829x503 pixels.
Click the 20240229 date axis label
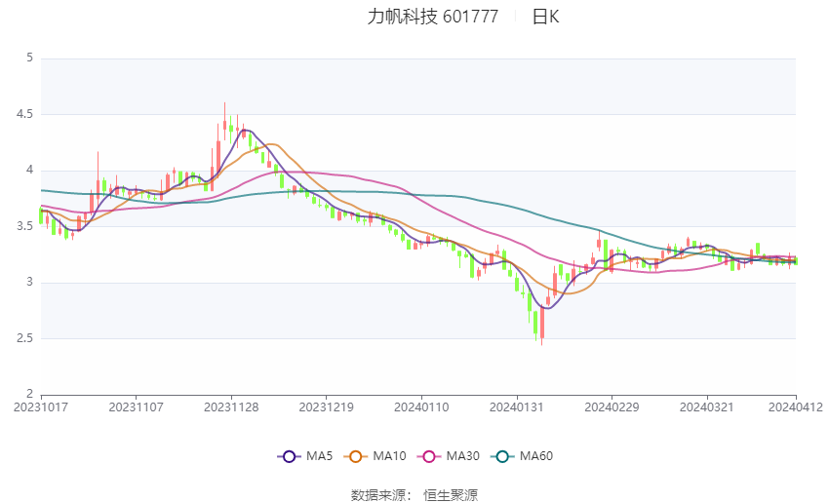coord(612,407)
